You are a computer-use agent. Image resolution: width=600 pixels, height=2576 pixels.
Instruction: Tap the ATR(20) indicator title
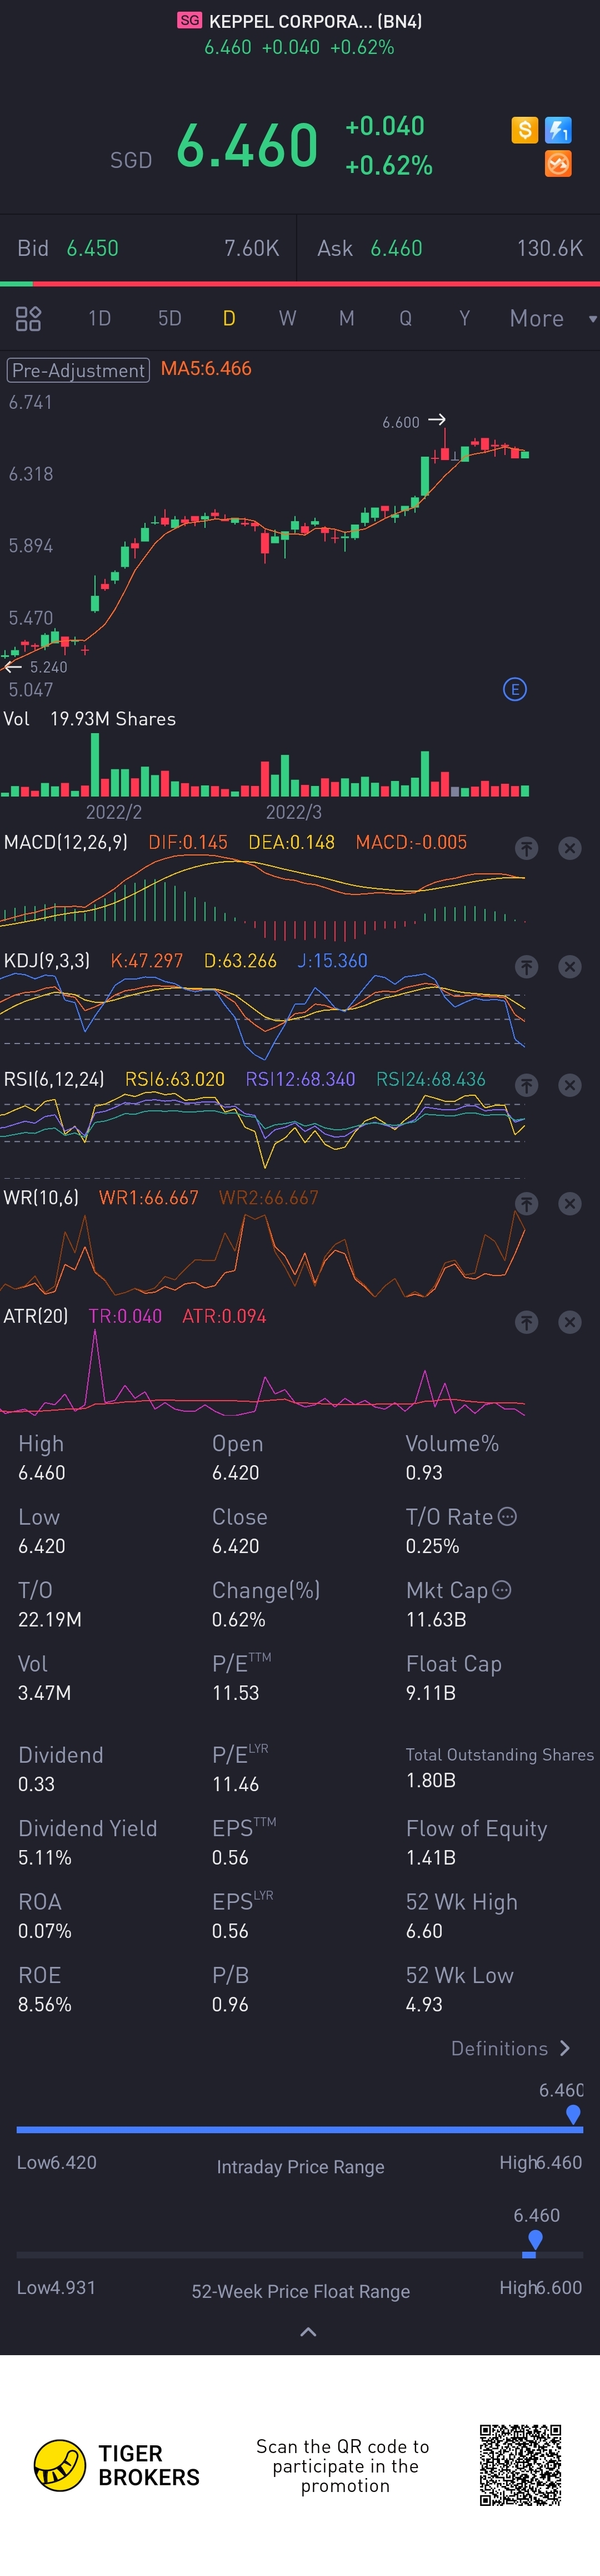36,1316
